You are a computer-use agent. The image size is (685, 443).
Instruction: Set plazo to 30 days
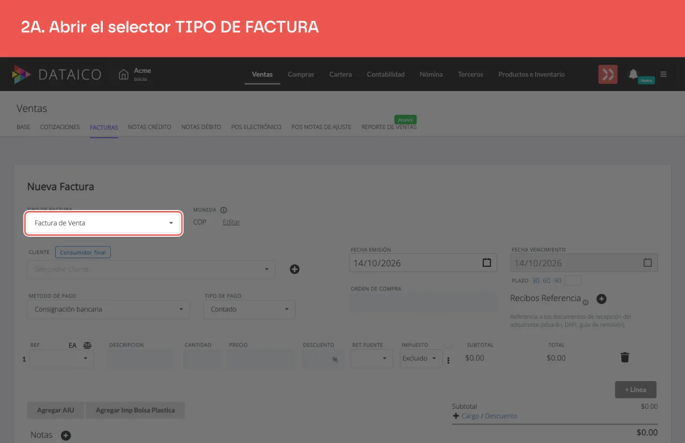point(536,281)
